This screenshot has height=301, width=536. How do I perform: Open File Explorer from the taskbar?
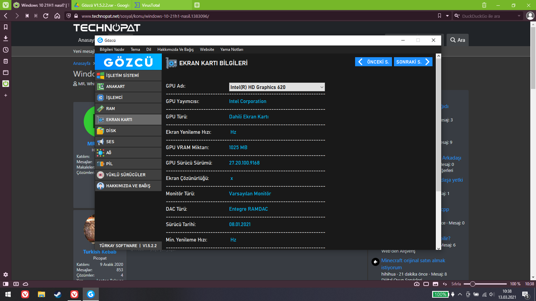click(x=41, y=294)
